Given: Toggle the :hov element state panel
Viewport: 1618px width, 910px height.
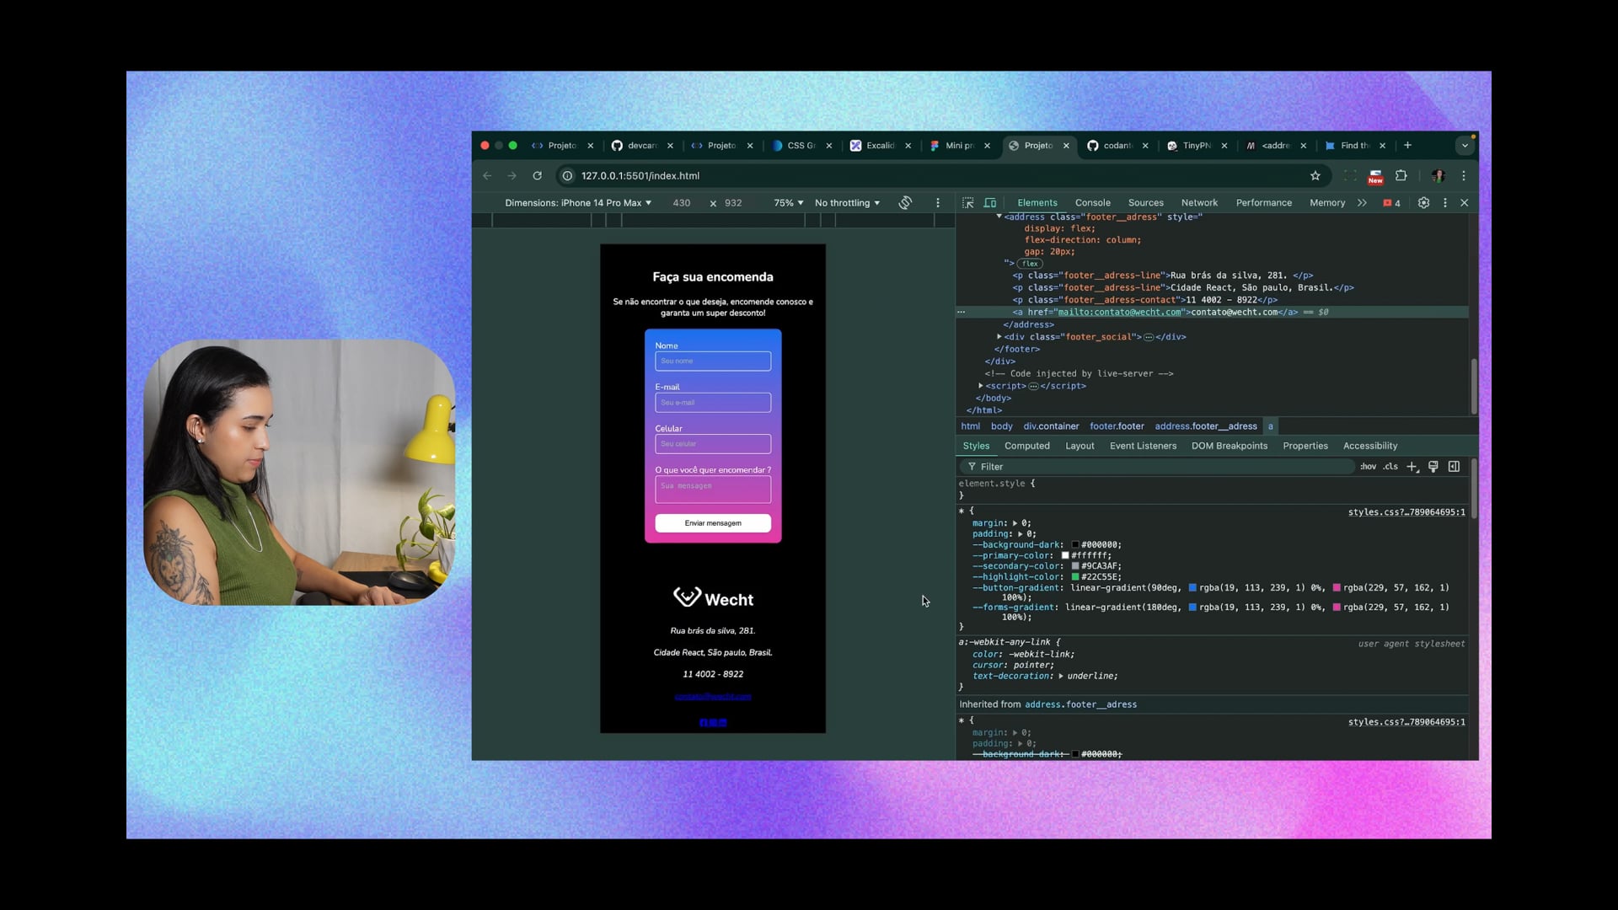Looking at the screenshot, I should [1368, 467].
